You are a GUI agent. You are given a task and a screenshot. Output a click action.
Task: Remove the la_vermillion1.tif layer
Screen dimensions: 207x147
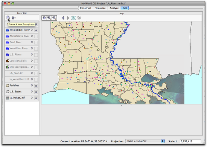click(32, 79)
